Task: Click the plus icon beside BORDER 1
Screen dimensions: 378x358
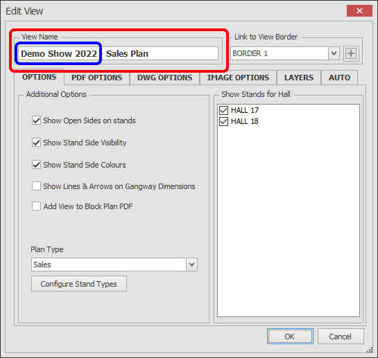Action: coord(351,53)
